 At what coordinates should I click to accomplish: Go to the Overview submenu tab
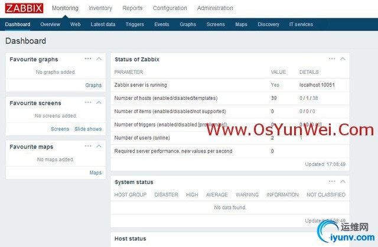(50, 24)
